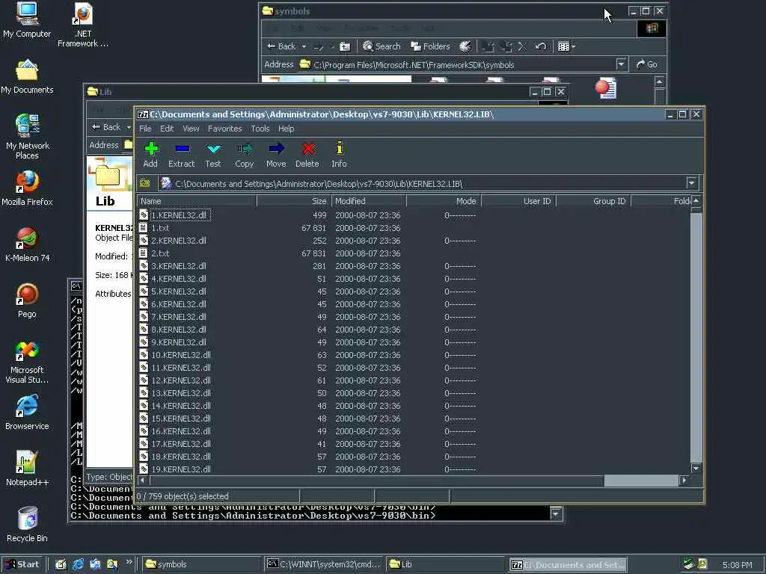Open the Help menu in 7-Zip

(x=287, y=129)
